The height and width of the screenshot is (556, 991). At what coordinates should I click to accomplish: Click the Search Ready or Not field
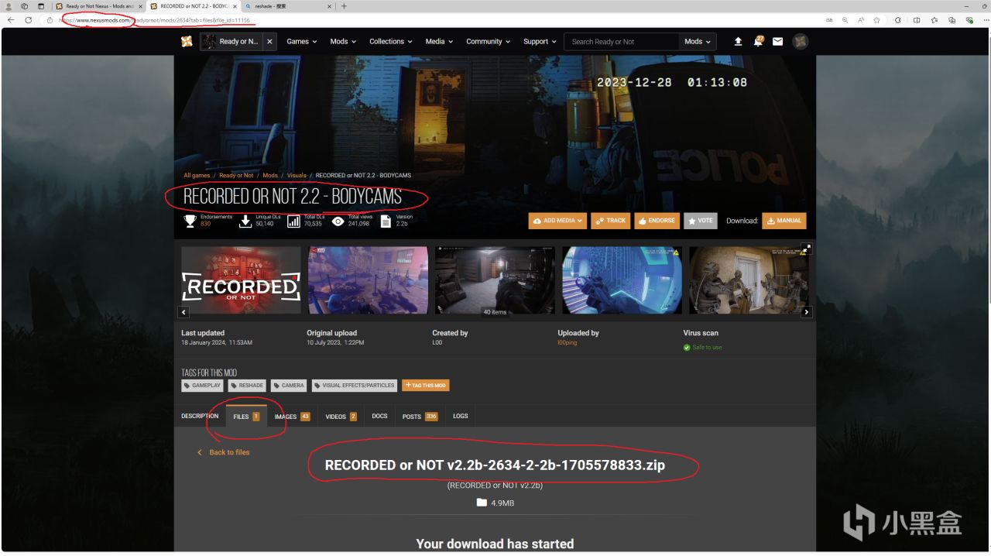(621, 42)
